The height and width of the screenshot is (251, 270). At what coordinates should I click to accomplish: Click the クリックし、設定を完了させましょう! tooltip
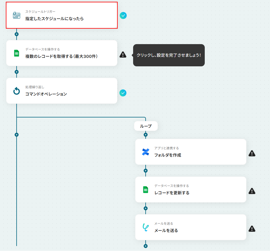click(169, 55)
